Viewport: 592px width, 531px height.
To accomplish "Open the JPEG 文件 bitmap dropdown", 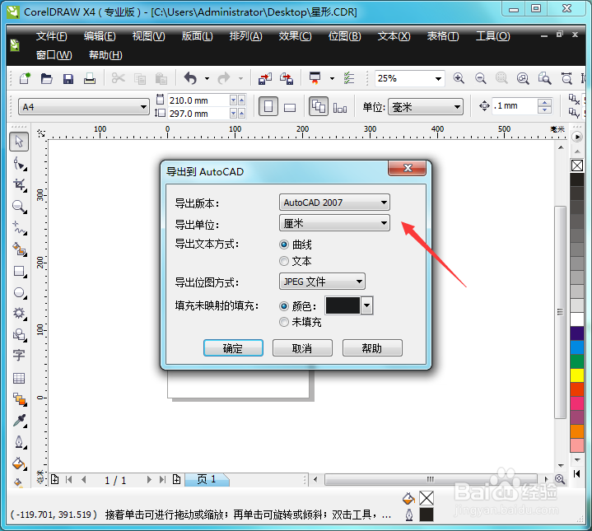I will click(x=322, y=282).
